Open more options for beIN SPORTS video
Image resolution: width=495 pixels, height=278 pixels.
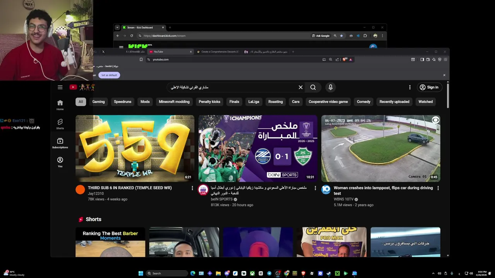click(315, 188)
